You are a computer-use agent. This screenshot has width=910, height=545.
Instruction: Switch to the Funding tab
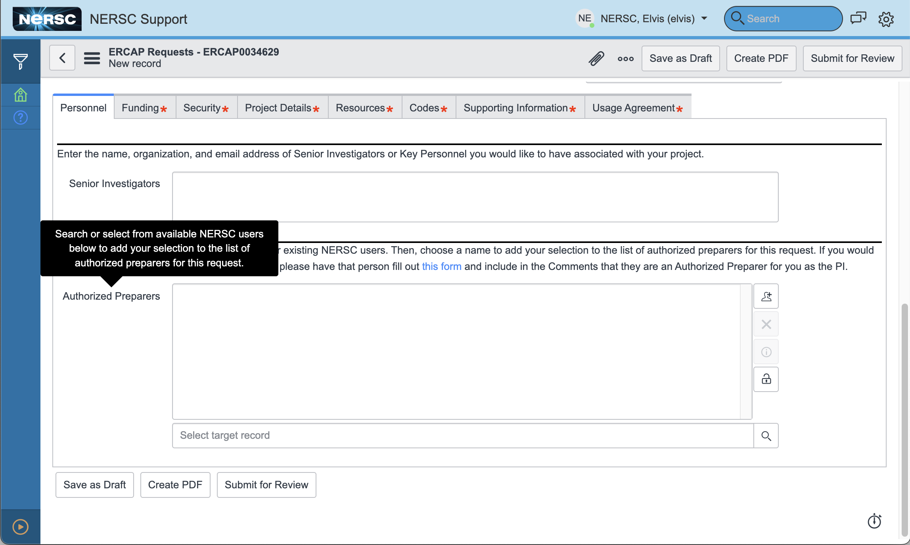click(144, 108)
